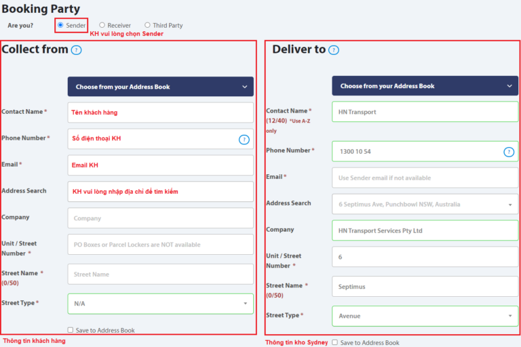The width and height of the screenshot is (521, 347).
Task: Click help icon in Deliver Phone Number field
Action: coord(509,152)
